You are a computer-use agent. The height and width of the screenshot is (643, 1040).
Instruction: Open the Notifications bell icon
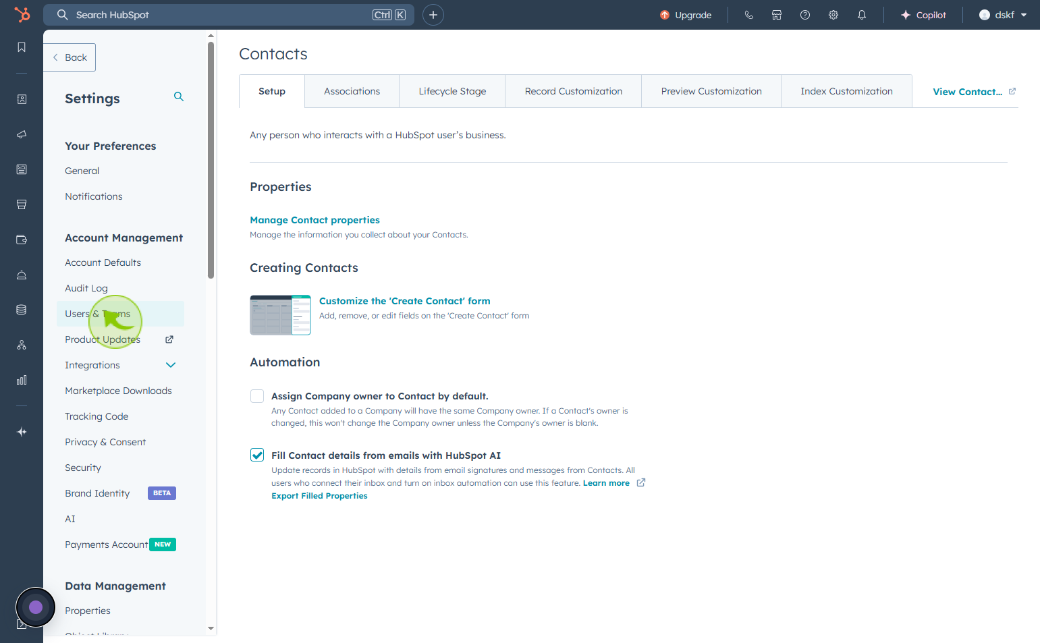(862, 15)
